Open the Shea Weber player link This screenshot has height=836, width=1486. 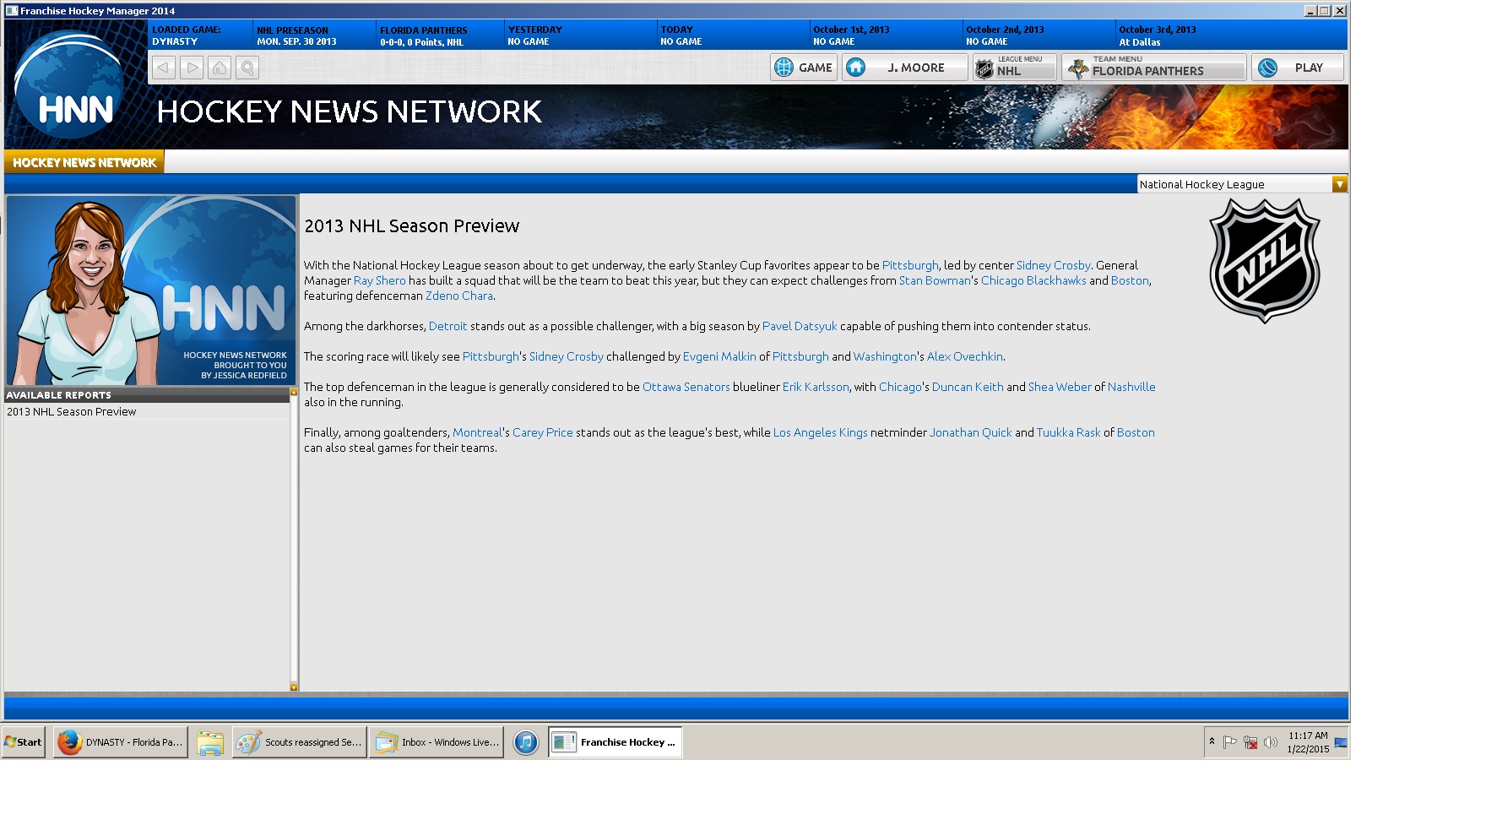click(x=1060, y=387)
